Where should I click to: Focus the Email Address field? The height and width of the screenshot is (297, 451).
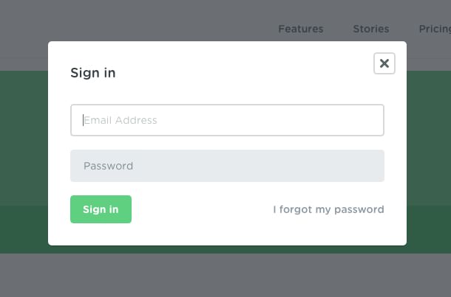[x=227, y=120]
